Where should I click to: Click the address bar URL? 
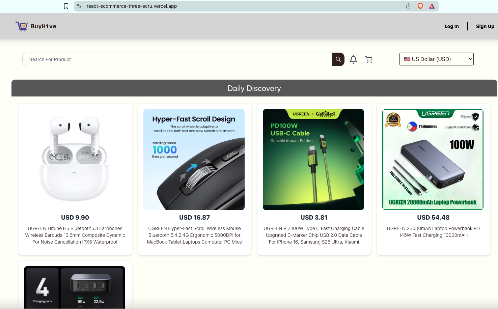tap(132, 6)
